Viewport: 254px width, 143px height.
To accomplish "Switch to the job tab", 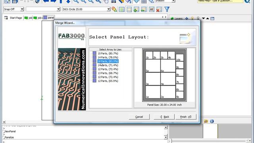I will pos(28,18).
